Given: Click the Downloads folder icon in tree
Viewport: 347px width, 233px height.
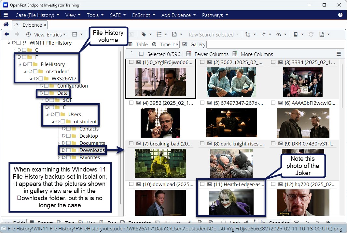Looking at the screenshot, I should point(74,150).
